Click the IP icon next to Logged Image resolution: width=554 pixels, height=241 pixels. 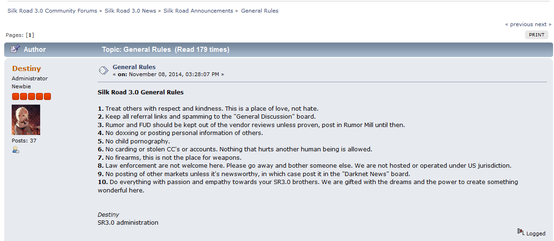coord(521,232)
